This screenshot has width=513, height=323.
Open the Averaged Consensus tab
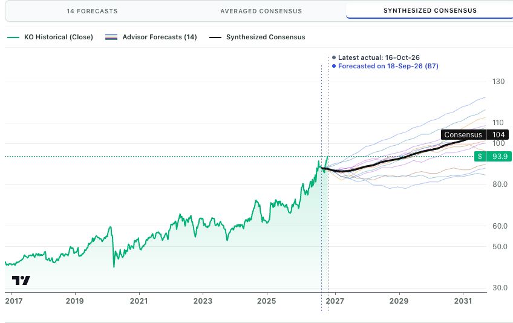(261, 11)
